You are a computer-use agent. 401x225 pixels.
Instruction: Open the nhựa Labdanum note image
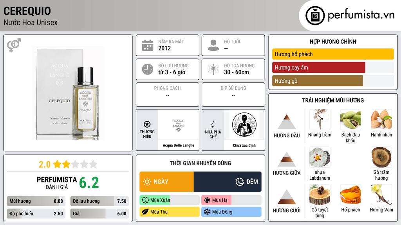tap(320, 157)
